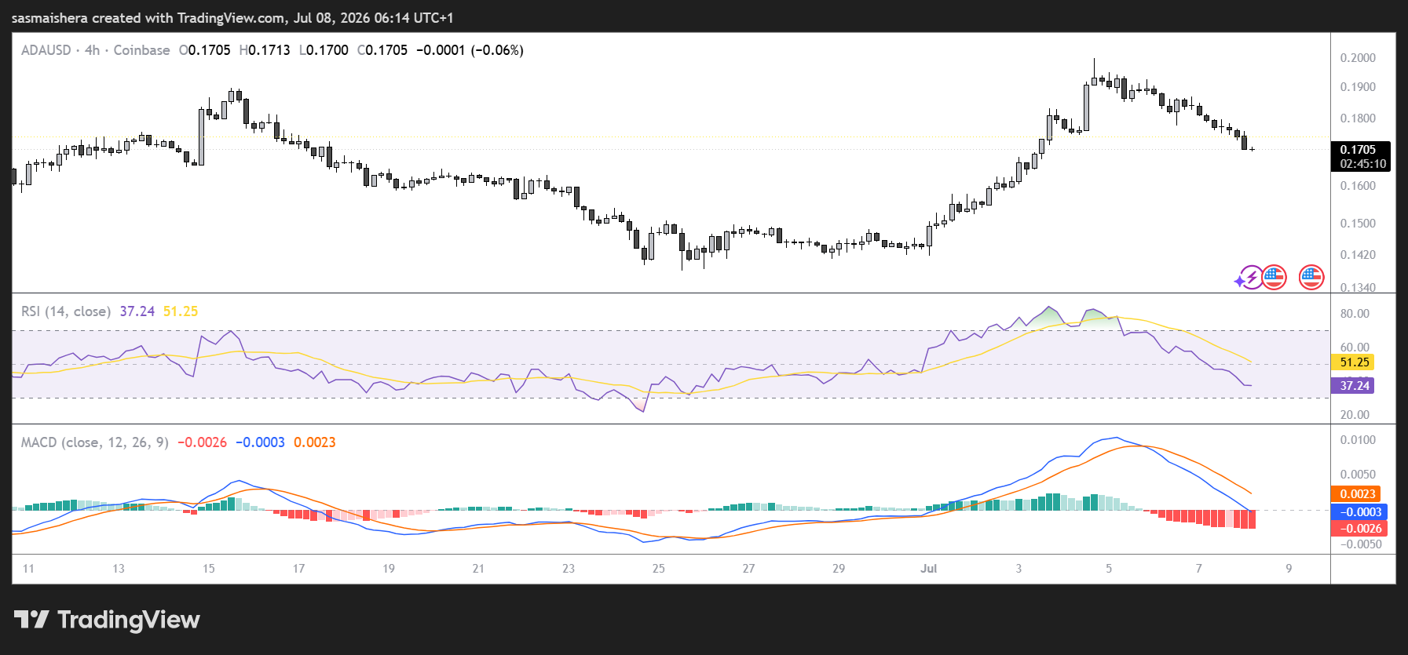Click the yellow 51.25 tag on RSI axis
The height and width of the screenshot is (655, 1408).
point(1354,362)
